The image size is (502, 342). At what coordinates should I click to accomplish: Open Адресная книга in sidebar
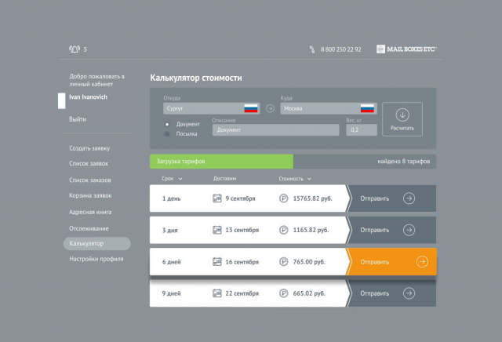tap(90, 212)
